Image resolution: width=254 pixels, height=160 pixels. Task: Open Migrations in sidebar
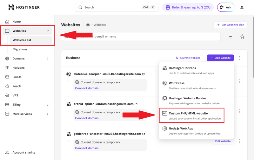[20, 49]
